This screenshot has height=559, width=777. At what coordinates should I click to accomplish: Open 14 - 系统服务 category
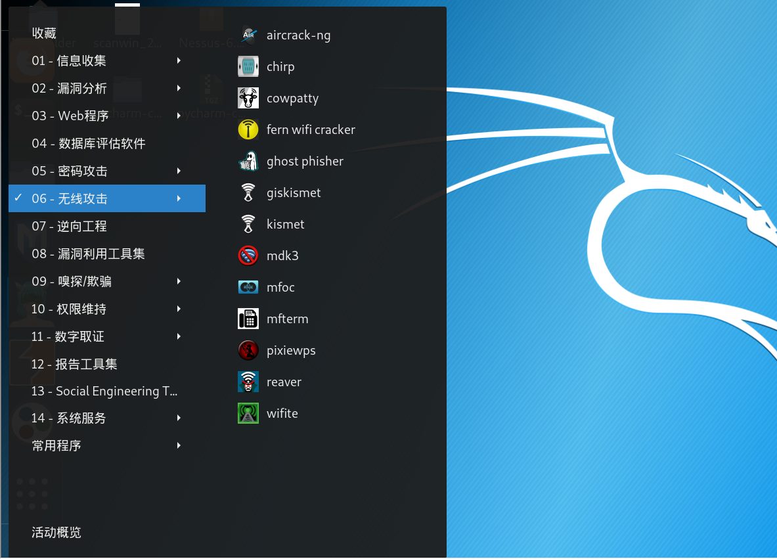click(x=107, y=418)
